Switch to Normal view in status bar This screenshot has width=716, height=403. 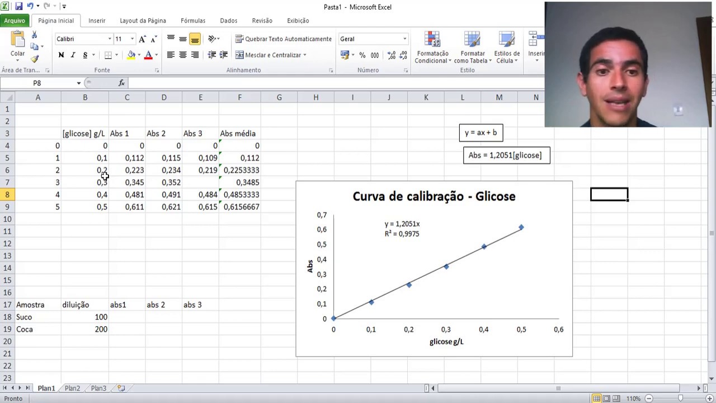pos(596,399)
